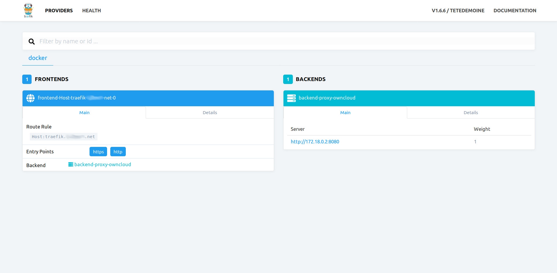The height and width of the screenshot is (273, 557).
Task: Open the Providers menu item
Action: pos(59,11)
